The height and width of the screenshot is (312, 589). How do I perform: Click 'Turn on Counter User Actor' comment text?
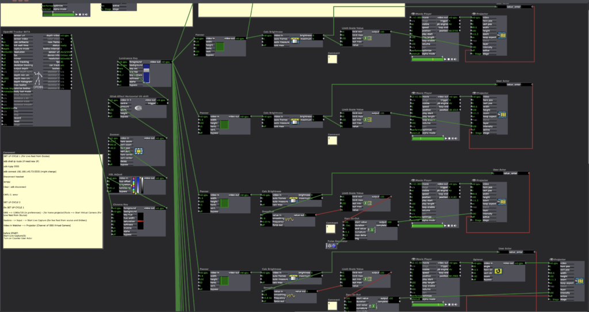click(18, 238)
